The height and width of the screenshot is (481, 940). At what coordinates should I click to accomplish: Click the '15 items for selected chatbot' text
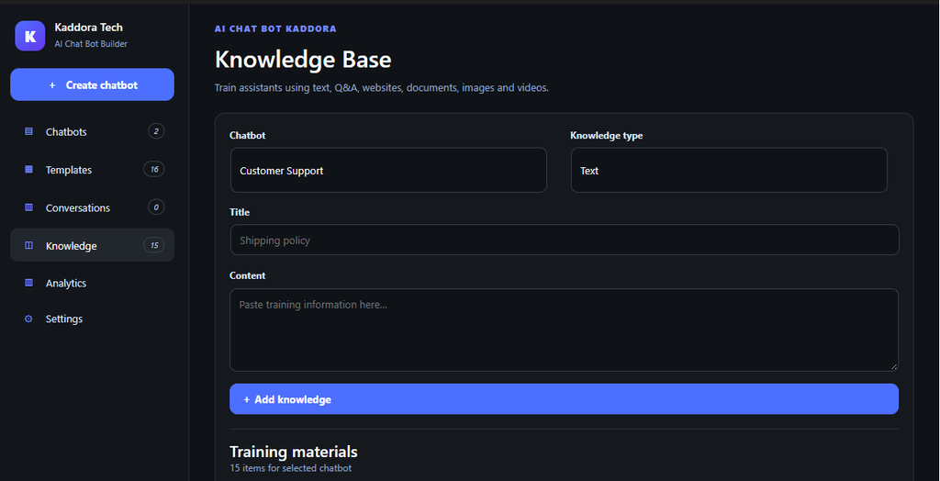tap(291, 468)
